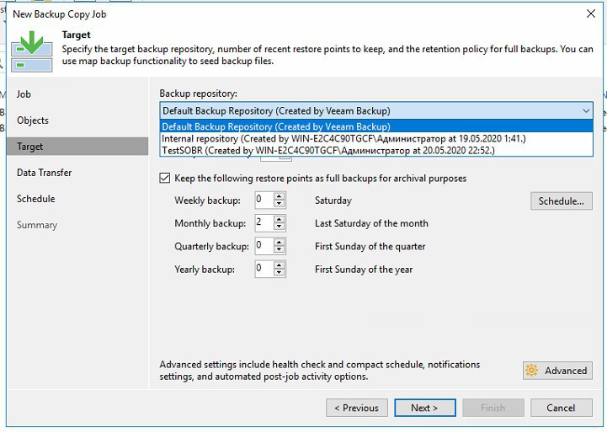
Task: Click the Cancel button
Action: [562, 408]
